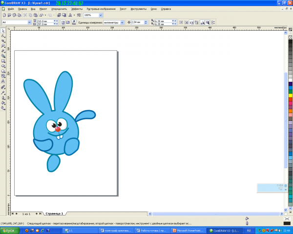Image resolution: width=293 pixels, height=234 pixels.
Task: Select the Shape edit tool
Action: 3,36
